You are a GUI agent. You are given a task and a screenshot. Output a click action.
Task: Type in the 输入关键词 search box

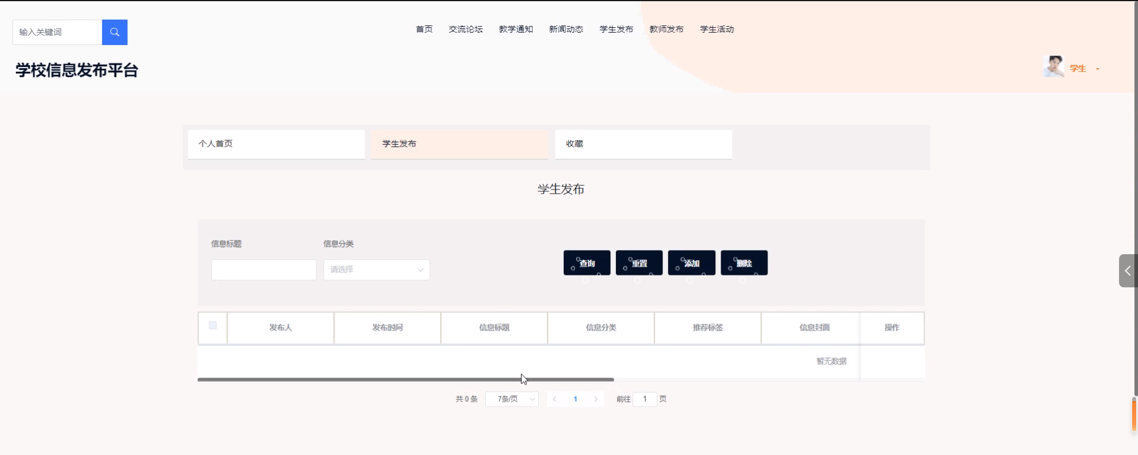pos(57,32)
